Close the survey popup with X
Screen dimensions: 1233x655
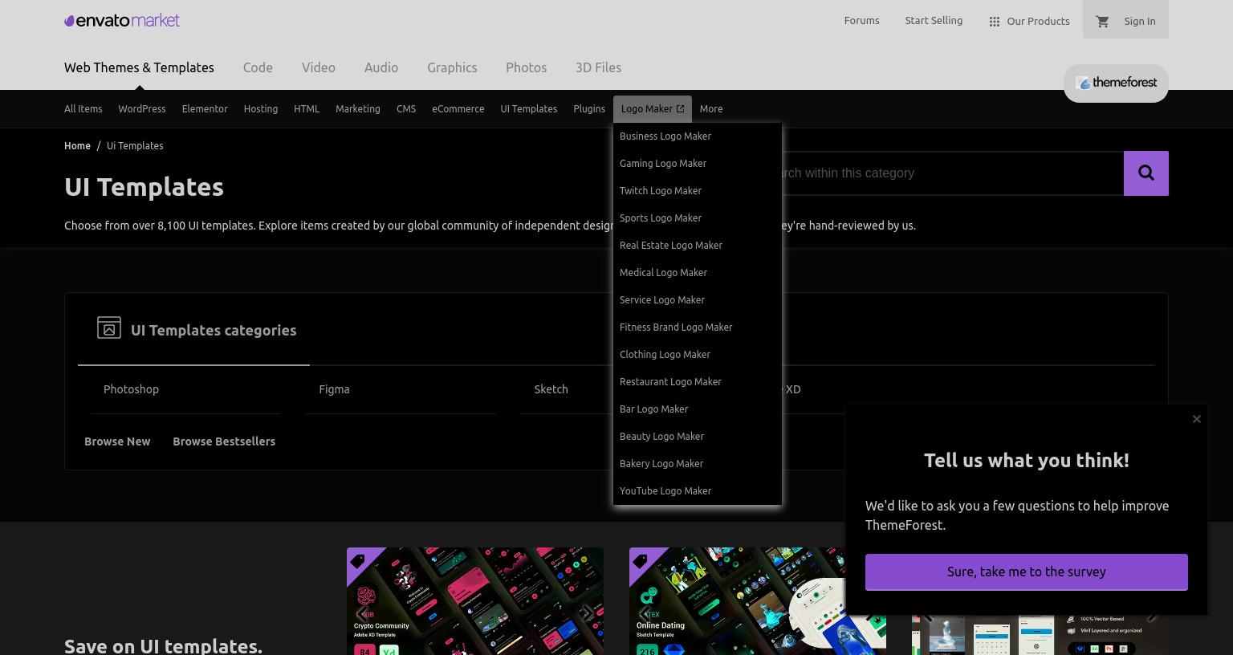(1197, 419)
